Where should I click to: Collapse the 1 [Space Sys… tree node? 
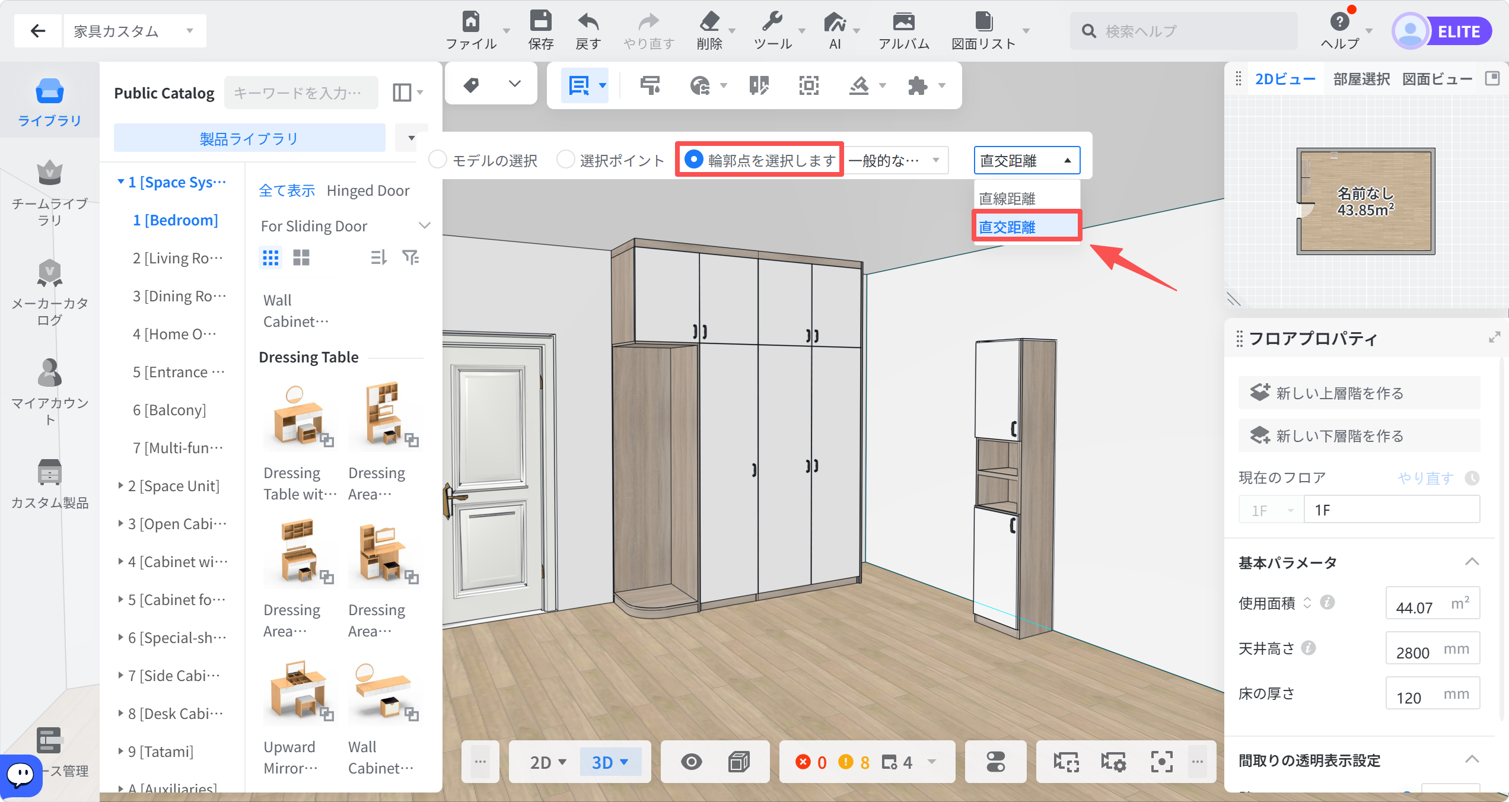121,182
